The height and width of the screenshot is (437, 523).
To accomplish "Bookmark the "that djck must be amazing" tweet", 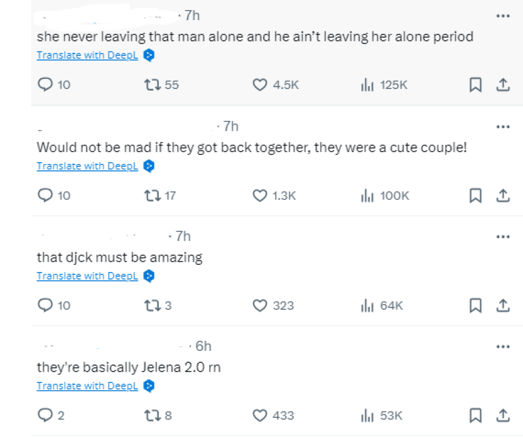I will click(475, 305).
